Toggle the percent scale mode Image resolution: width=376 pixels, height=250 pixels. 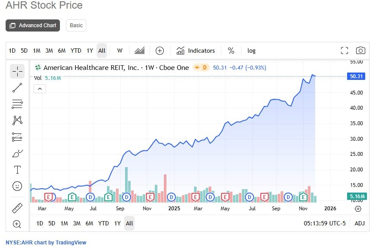231,51
